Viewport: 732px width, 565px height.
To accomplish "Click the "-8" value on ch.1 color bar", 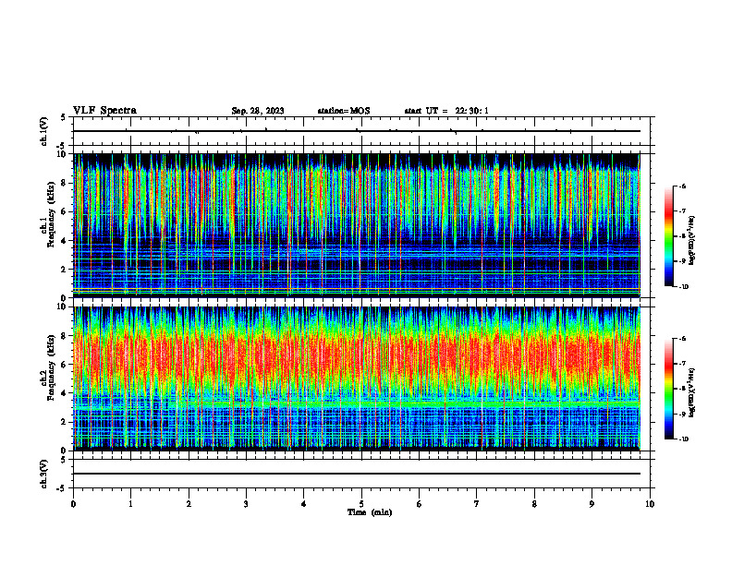I will point(682,236).
